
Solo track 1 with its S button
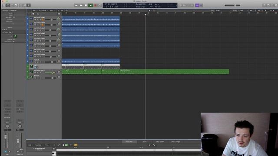37,19
